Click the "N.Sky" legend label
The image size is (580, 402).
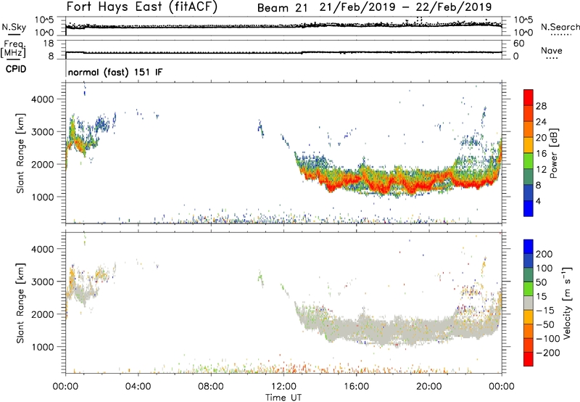click(x=14, y=27)
